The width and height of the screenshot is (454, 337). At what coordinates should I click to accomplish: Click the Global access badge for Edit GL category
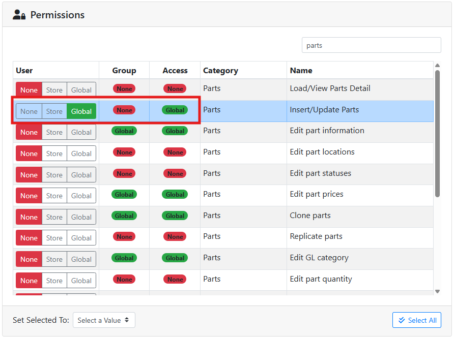(x=175, y=258)
